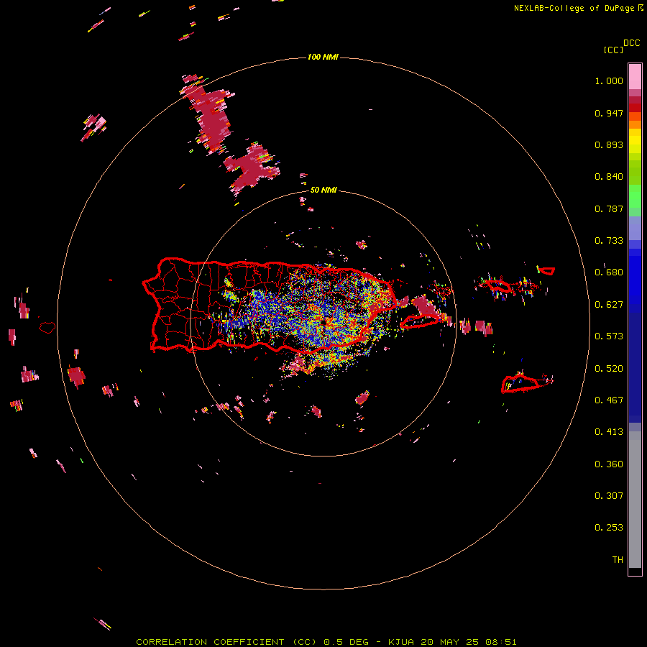Click the 0.307 scale value
Screen dimensions: 647x647
pos(609,496)
